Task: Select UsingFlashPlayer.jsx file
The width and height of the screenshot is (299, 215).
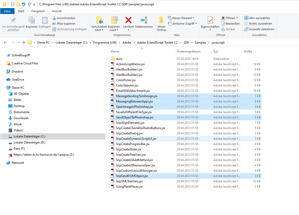Action: click(185, 187)
